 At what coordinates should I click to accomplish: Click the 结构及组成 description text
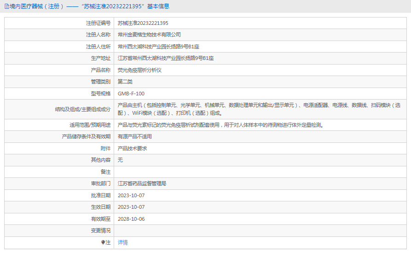click(x=259, y=109)
